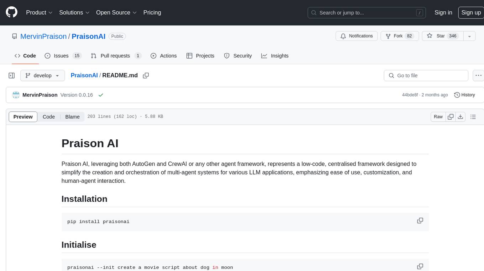Screen dimensions: 484x271
Task: Select the Code view
Action: tap(49, 117)
